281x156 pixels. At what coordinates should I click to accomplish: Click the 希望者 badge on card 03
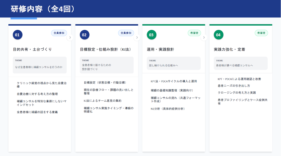click(x=194, y=33)
